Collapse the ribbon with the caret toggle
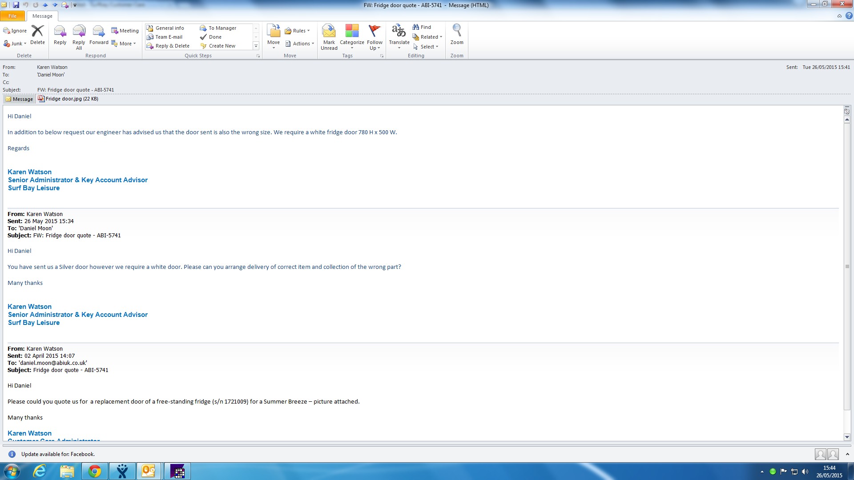Image resolution: width=854 pixels, height=480 pixels. pos(839,16)
